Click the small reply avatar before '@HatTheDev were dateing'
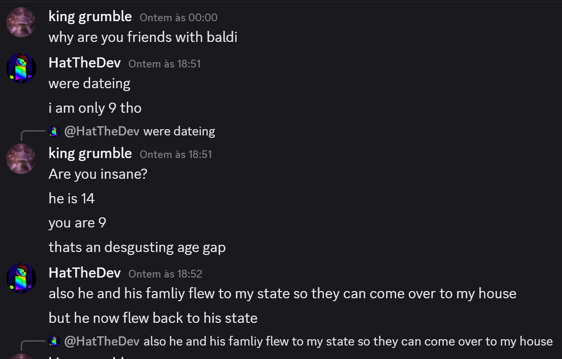 coord(54,131)
